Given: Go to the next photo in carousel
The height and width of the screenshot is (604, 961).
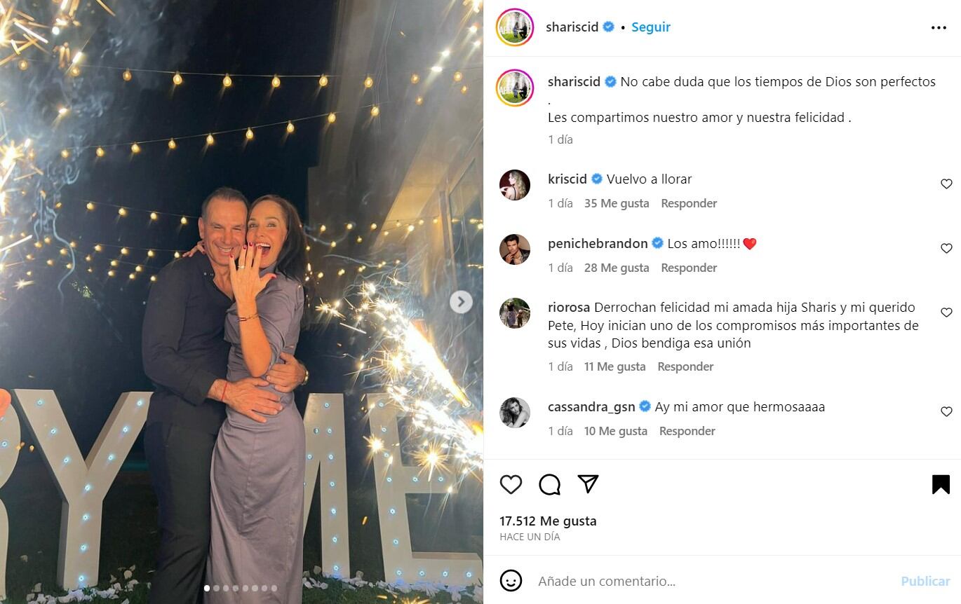Looking at the screenshot, I should point(461,302).
